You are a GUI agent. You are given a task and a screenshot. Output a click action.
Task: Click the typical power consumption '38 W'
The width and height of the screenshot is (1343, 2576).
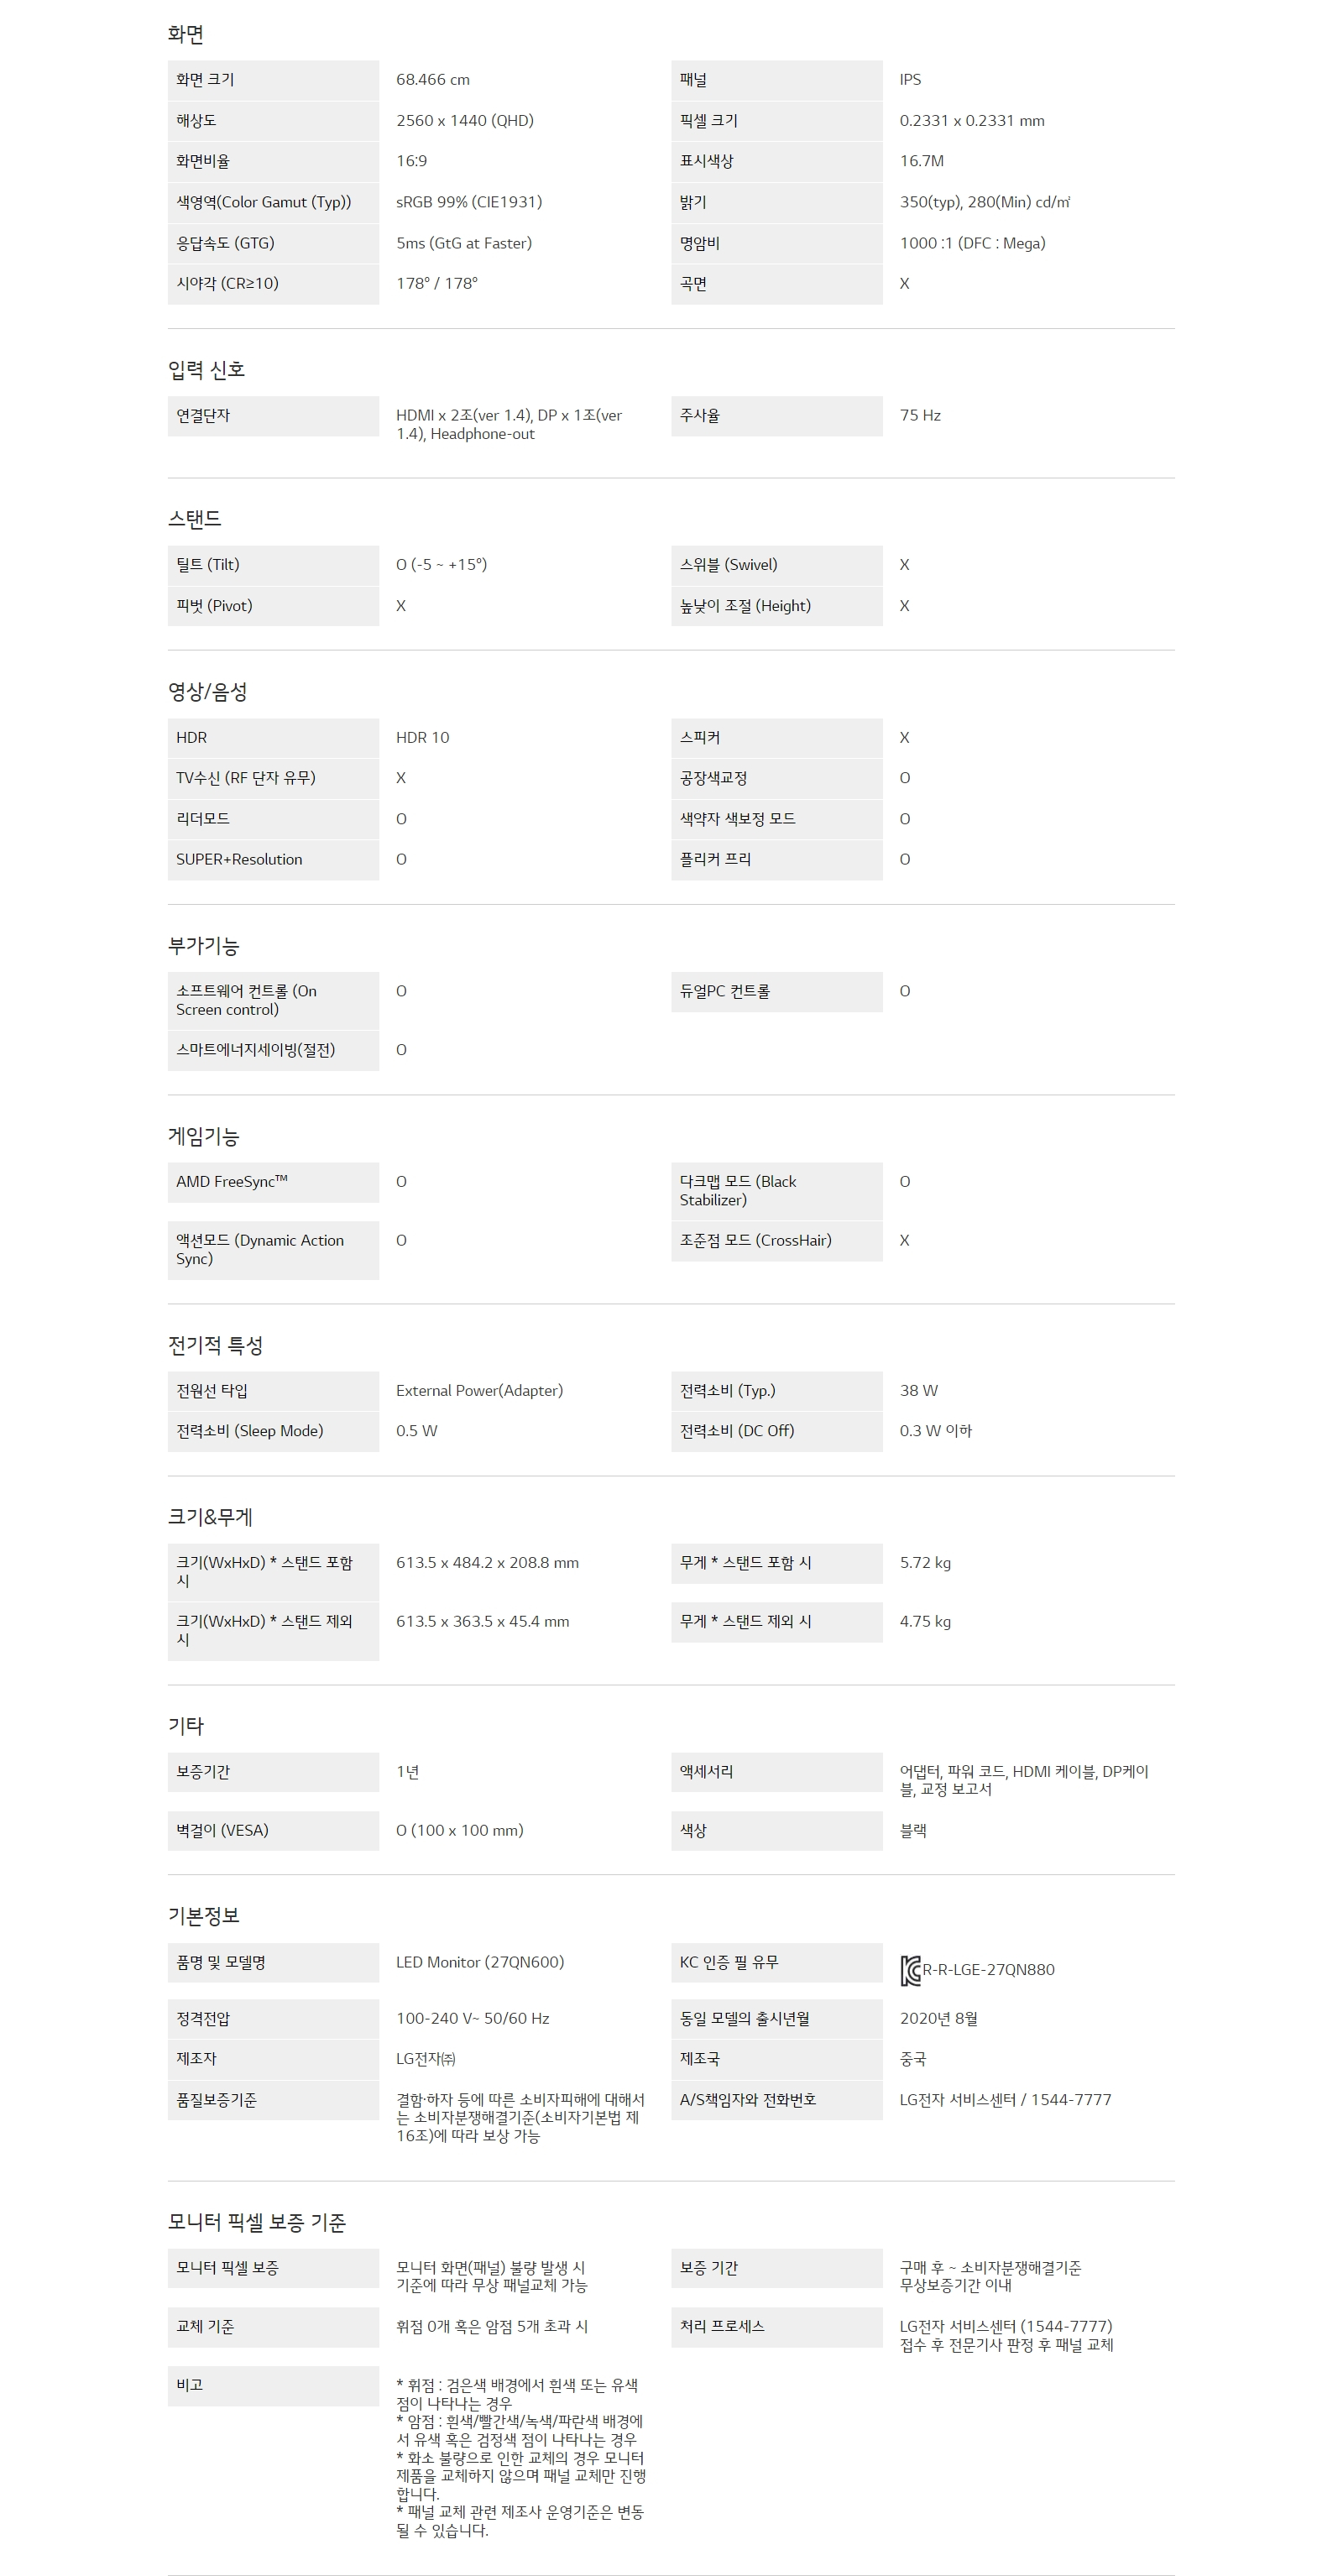pos(919,1391)
